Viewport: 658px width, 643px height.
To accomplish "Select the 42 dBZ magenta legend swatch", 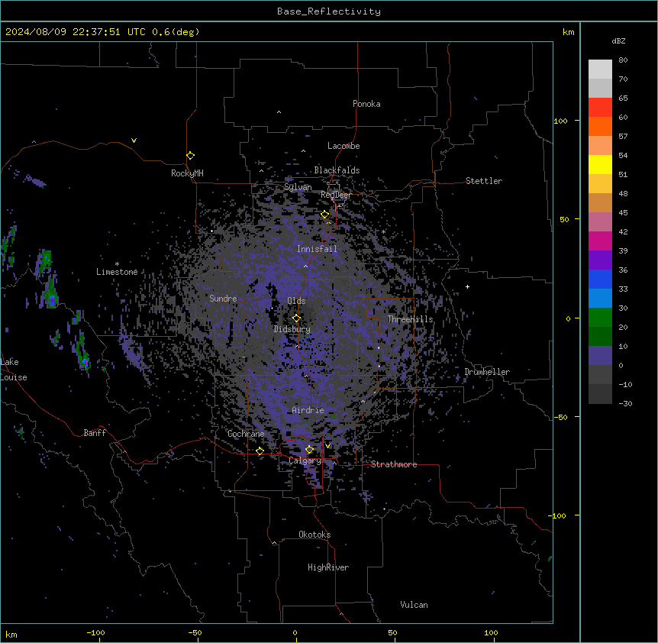I will (600, 241).
